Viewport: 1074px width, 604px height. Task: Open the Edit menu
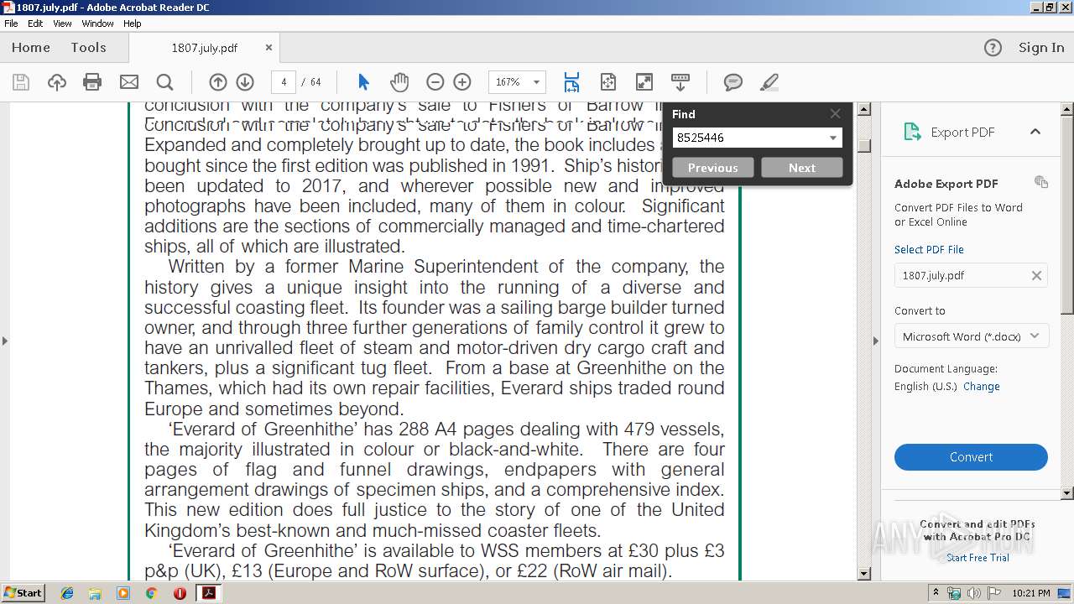[35, 23]
